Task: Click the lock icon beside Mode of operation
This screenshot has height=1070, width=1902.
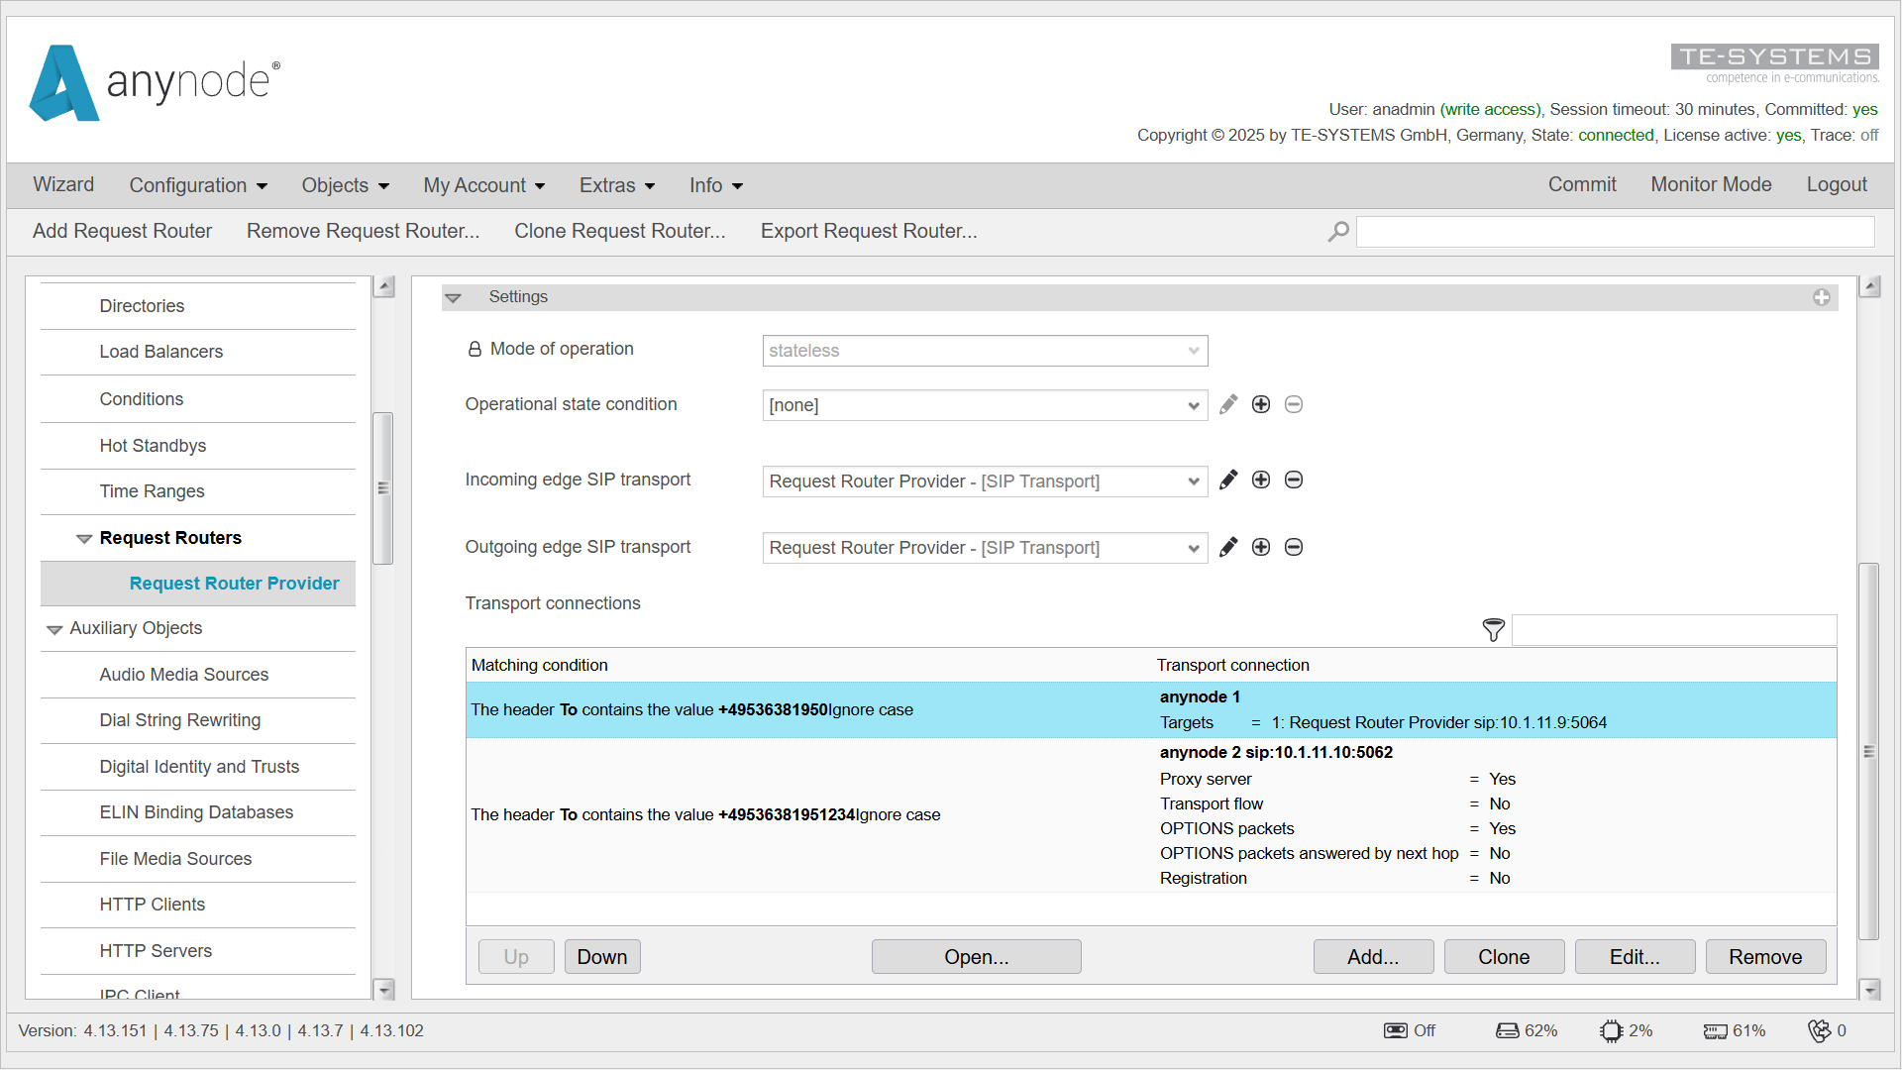Action: [474, 348]
